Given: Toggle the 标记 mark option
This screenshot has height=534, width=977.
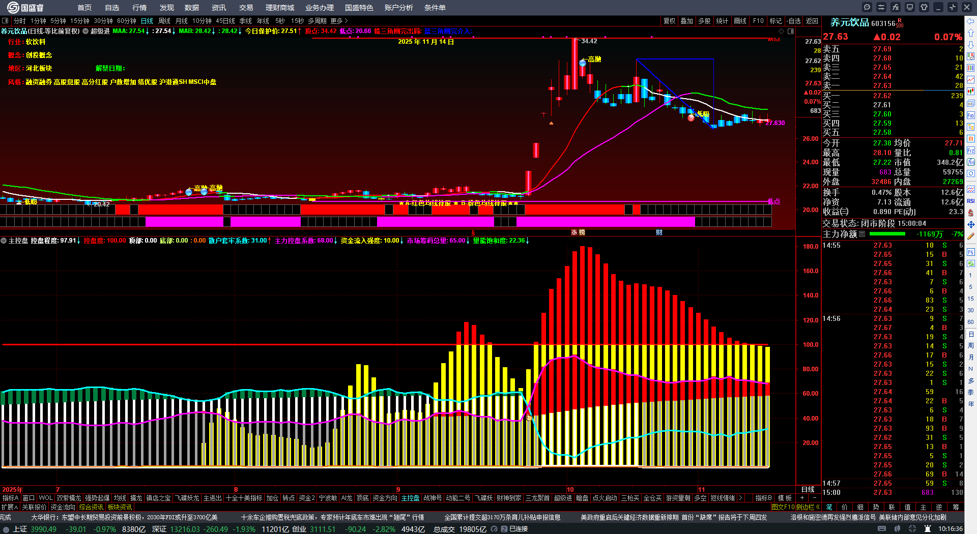Looking at the screenshot, I should (x=775, y=21).
